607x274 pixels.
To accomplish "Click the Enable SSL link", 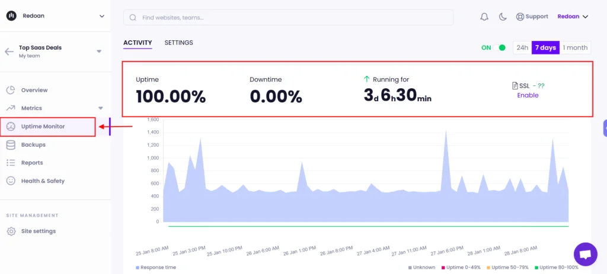I will [x=528, y=95].
